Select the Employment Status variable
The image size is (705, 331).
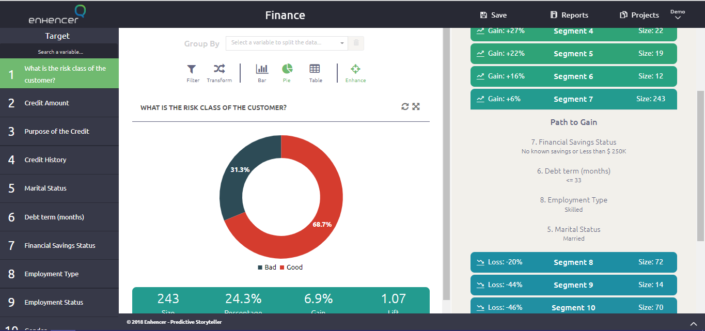[59, 302]
